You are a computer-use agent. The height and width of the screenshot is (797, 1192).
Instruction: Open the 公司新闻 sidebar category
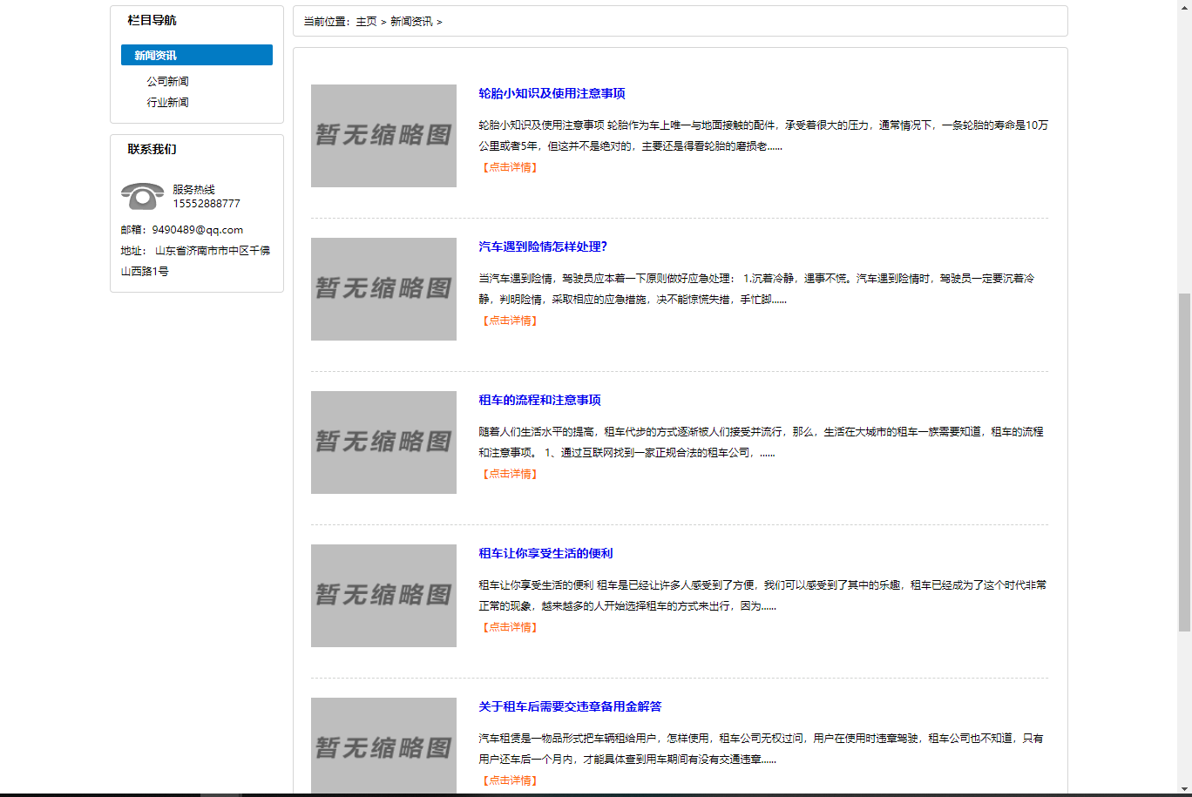pos(167,81)
